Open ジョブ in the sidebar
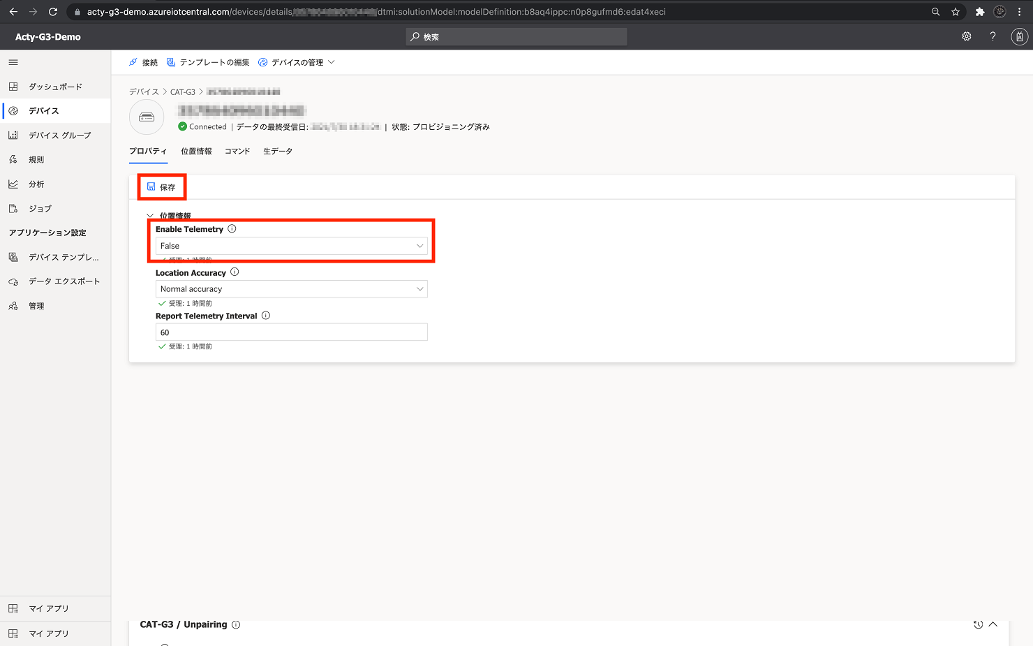Screen dimensions: 1033x646 pos(55,209)
